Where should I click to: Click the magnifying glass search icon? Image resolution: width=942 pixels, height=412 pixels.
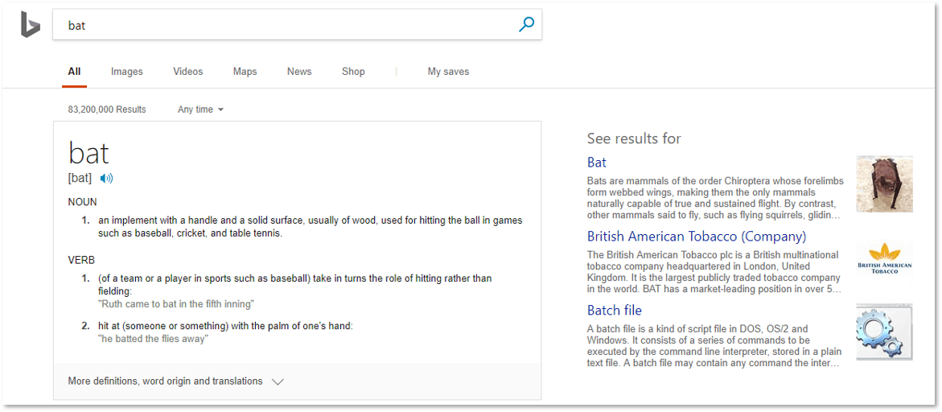(526, 25)
